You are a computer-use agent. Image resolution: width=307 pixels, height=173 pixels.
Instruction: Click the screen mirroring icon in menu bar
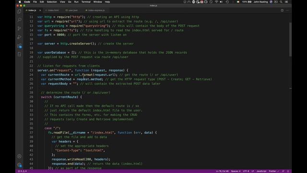[x=206, y=2]
